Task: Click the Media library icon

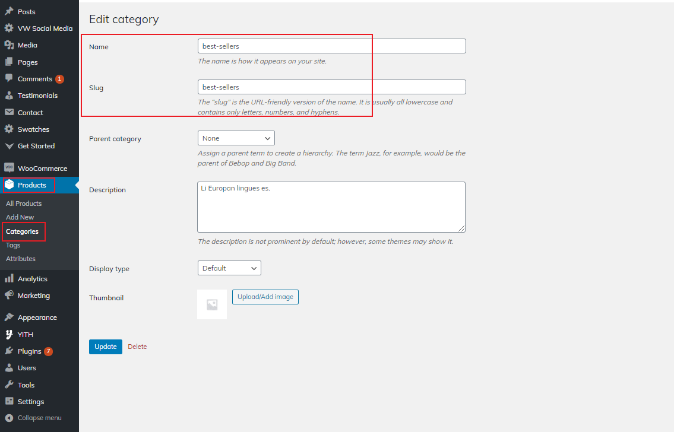Action: click(9, 45)
